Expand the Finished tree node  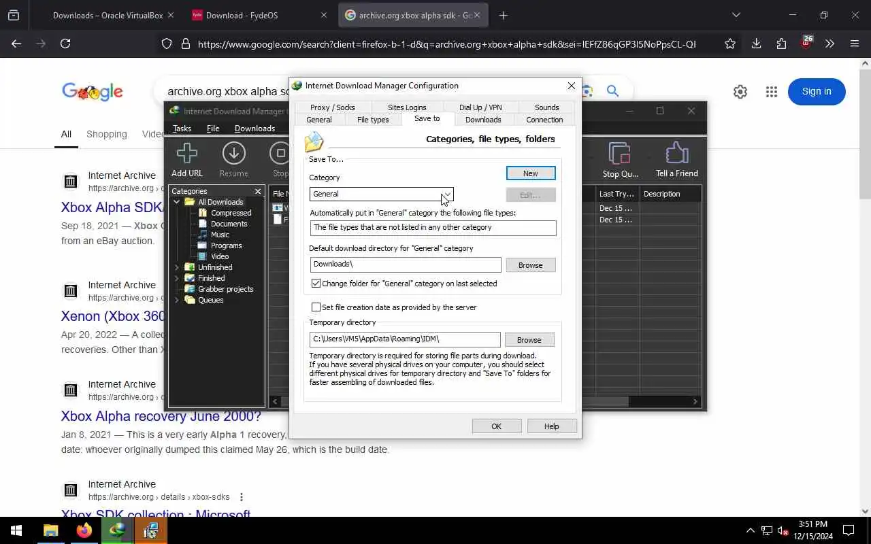(177, 278)
